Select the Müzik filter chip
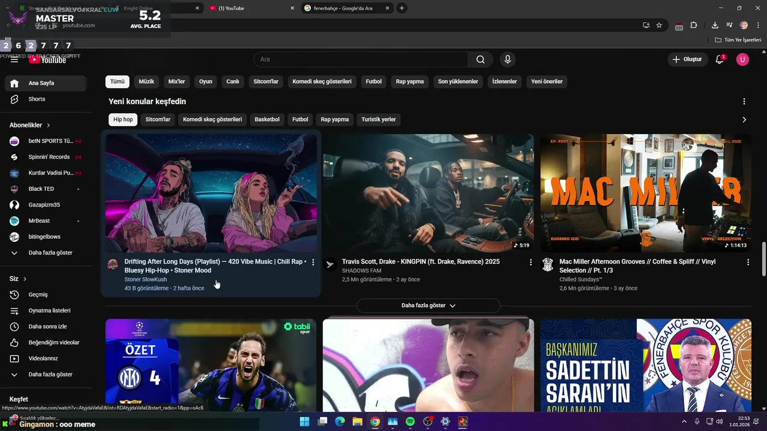The image size is (767, 431). tap(146, 81)
